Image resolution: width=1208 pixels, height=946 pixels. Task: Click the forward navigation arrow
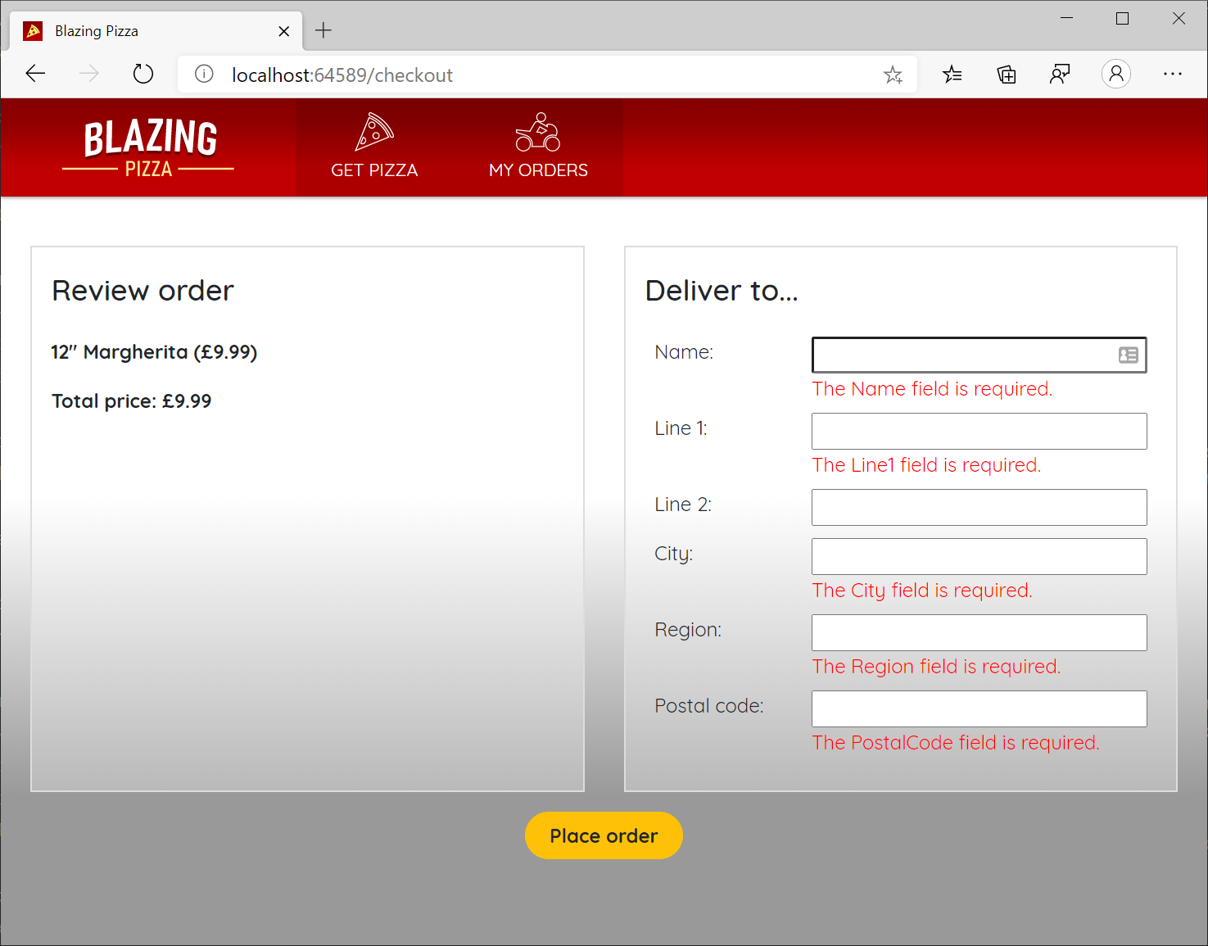point(89,75)
